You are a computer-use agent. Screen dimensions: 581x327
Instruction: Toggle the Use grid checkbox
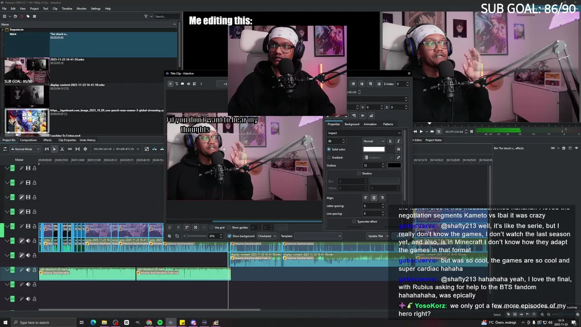pyautogui.click(x=212, y=228)
